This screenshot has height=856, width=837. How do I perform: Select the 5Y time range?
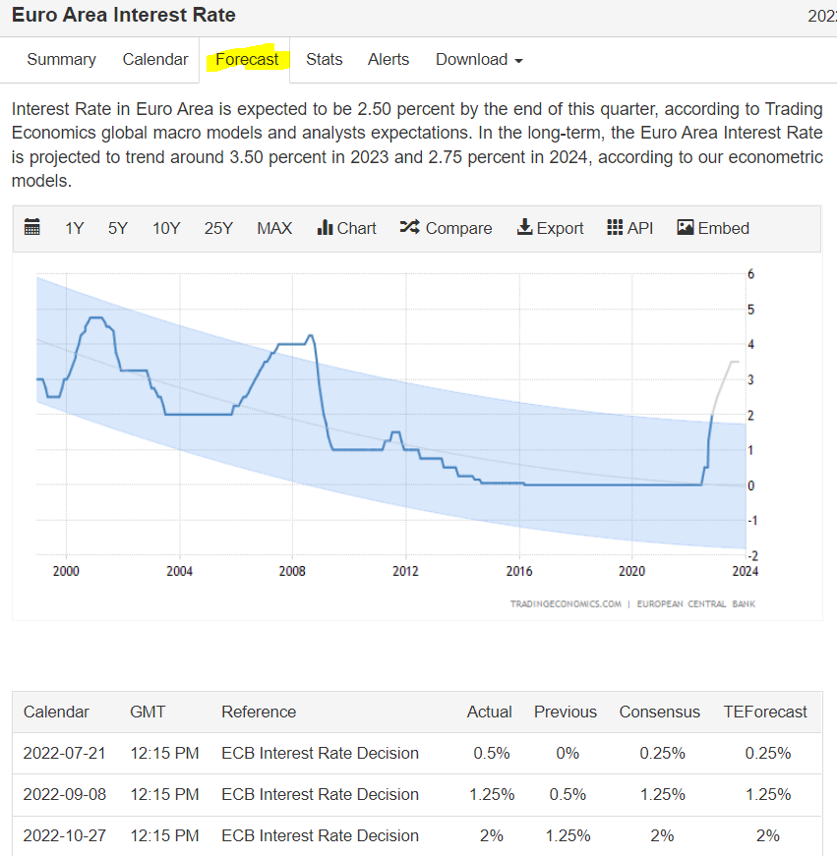(118, 228)
